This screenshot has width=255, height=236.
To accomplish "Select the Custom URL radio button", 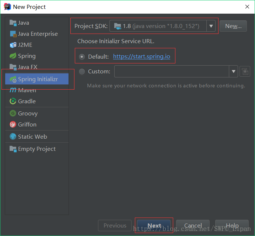I will 82,72.
